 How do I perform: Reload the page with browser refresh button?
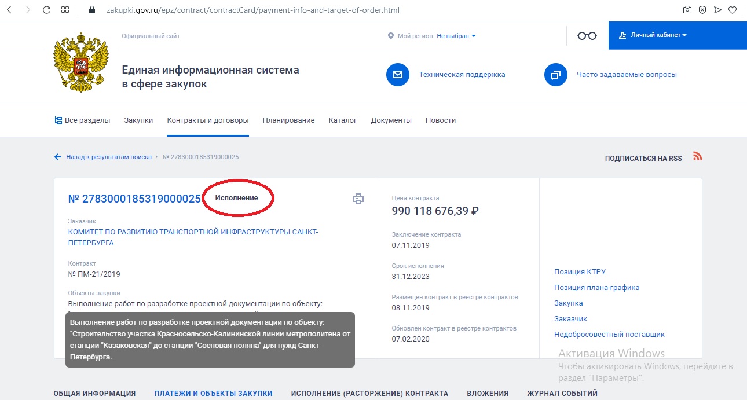click(47, 10)
